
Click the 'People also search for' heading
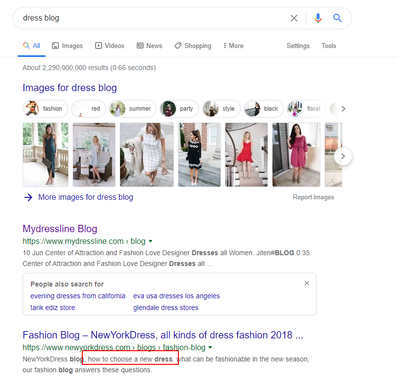pos(67,285)
